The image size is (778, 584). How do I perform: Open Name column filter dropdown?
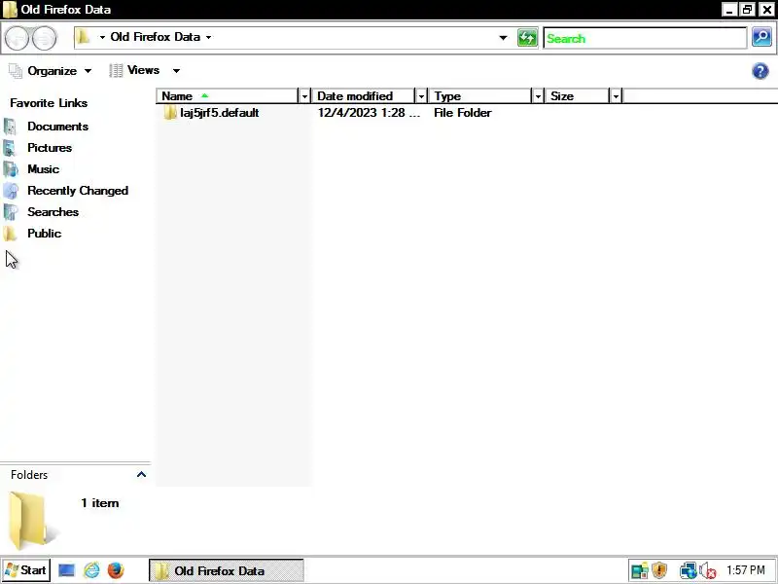tap(304, 95)
